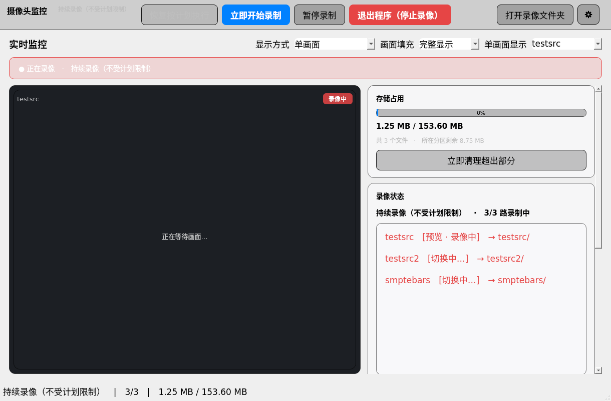Click the 摄像头监控 app title
Screen dimensions: 611x401
[27, 11]
